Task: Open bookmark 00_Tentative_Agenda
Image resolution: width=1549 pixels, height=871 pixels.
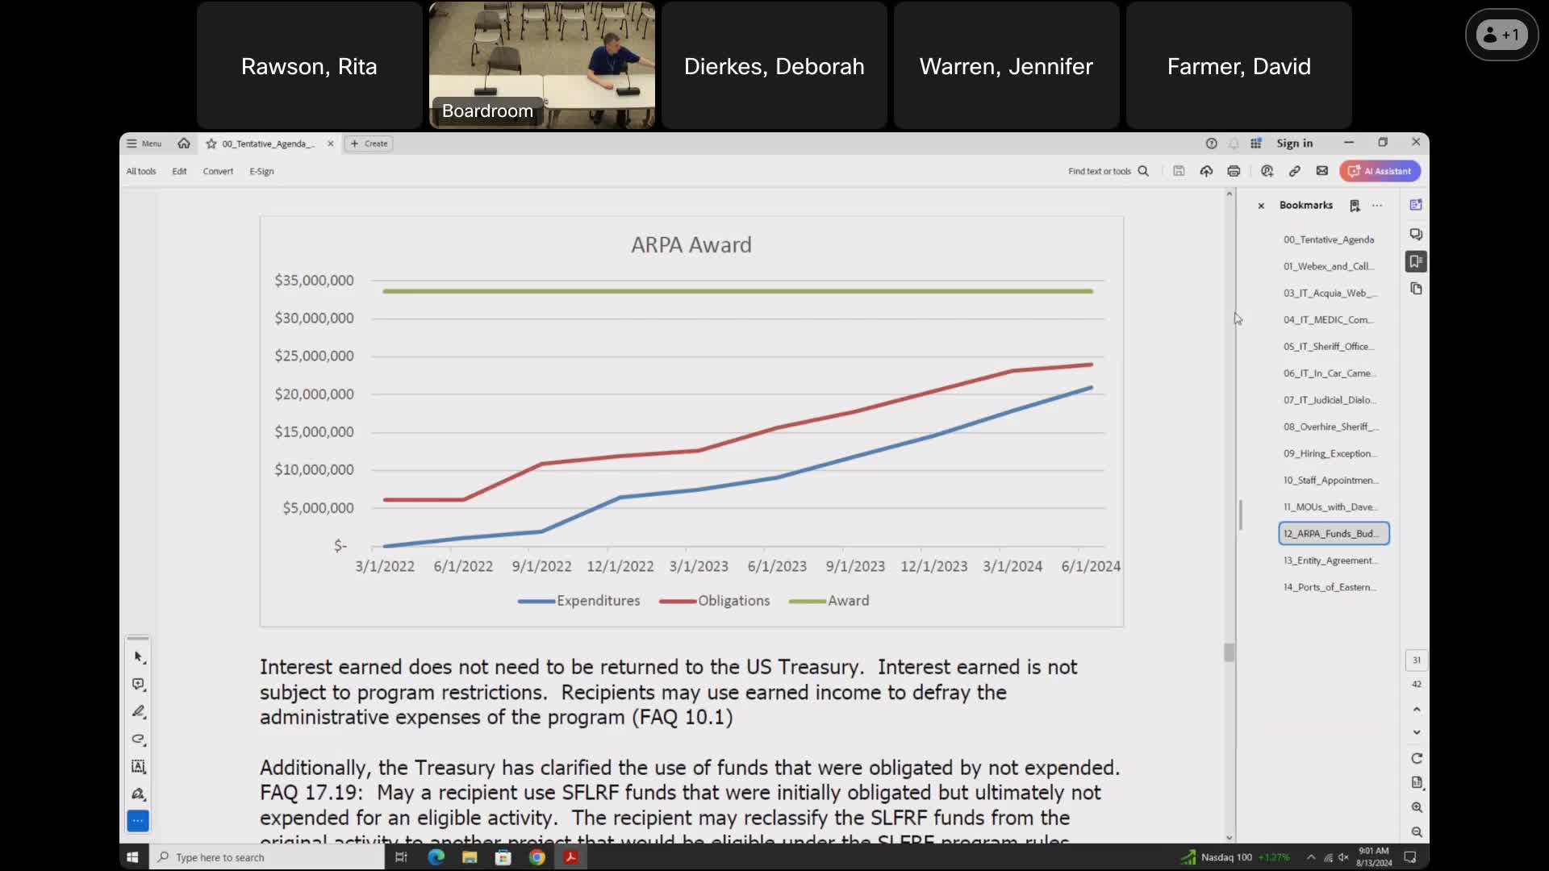Action: [1329, 240]
